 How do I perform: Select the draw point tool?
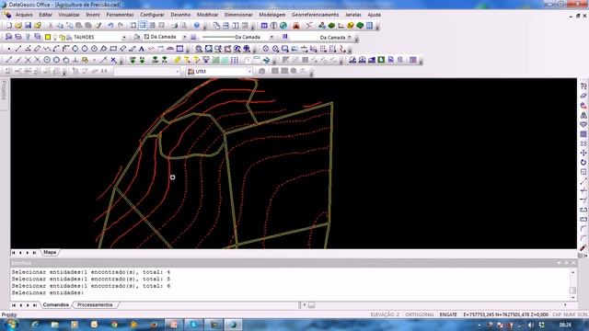[9, 49]
